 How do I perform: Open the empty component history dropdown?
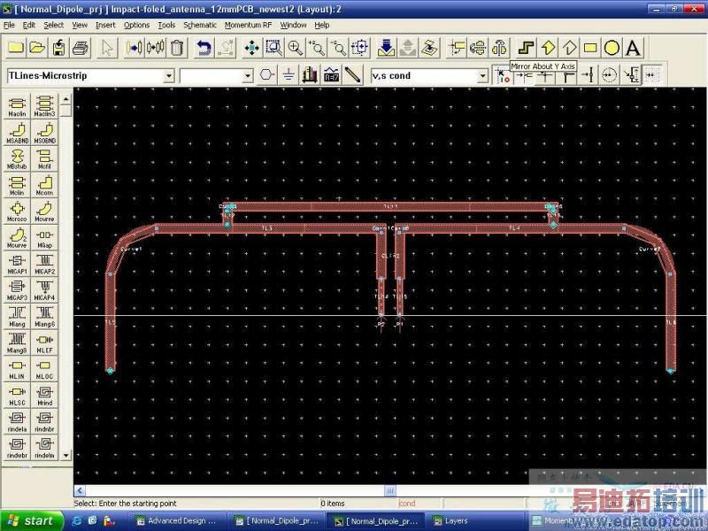point(248,75)
